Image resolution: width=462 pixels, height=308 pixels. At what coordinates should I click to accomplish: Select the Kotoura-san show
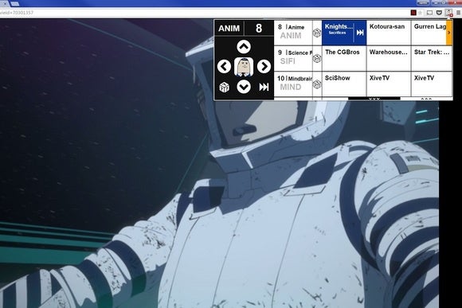tap(389, 33)
